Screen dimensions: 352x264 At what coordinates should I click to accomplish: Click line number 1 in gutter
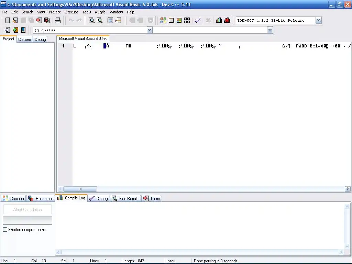(x=63, y=46)
